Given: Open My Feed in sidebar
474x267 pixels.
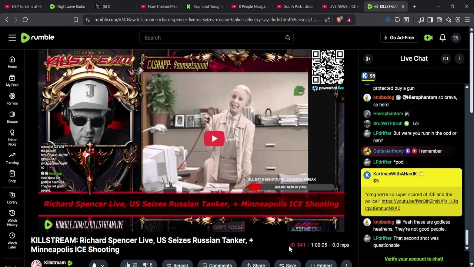Looking at the screenshot, I should pyautogui.click(x=12, y=81).
